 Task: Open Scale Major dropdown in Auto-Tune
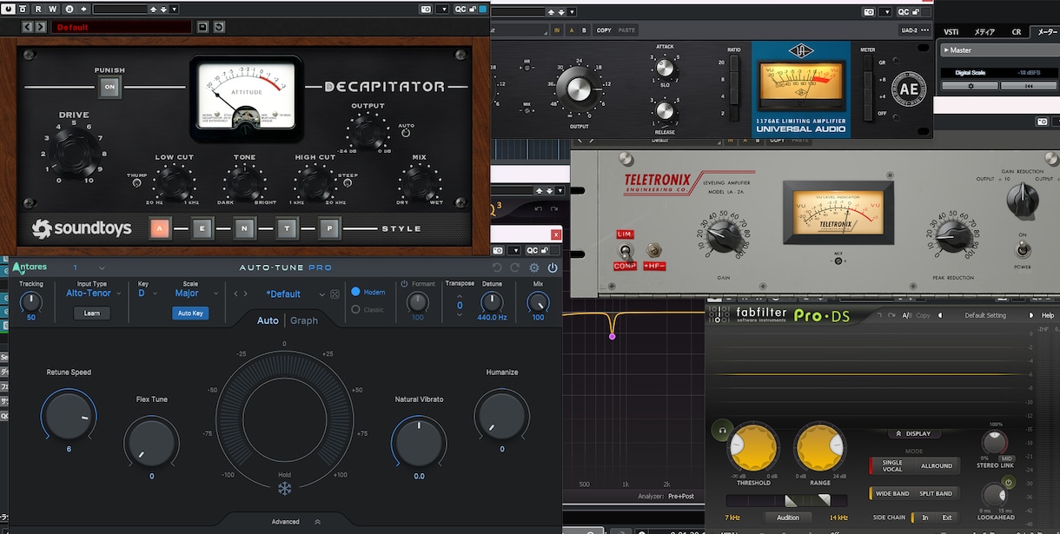197,293
